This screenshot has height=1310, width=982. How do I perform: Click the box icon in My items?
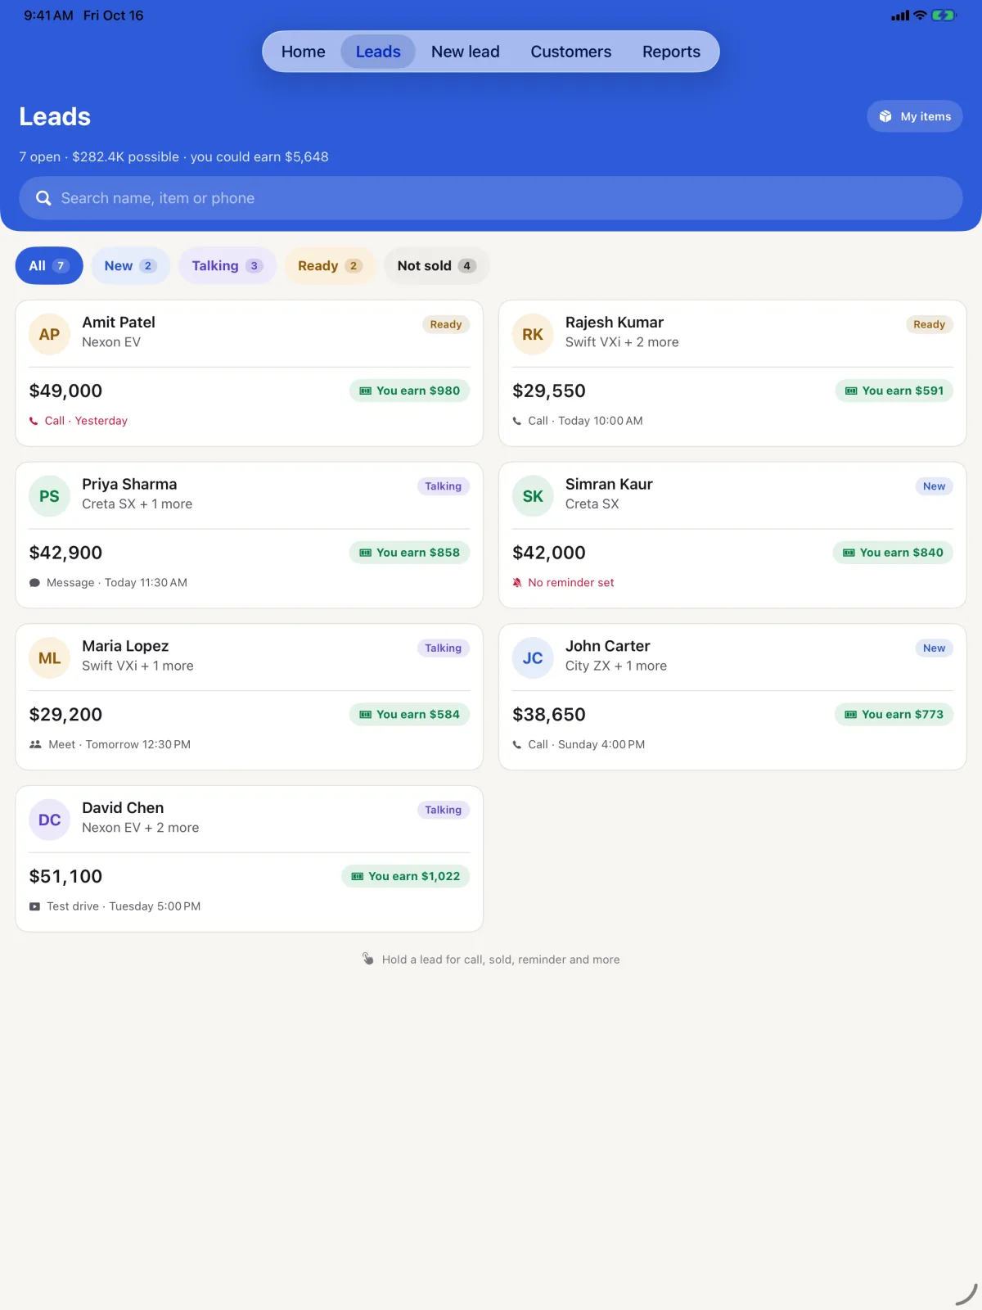(885, 116)
